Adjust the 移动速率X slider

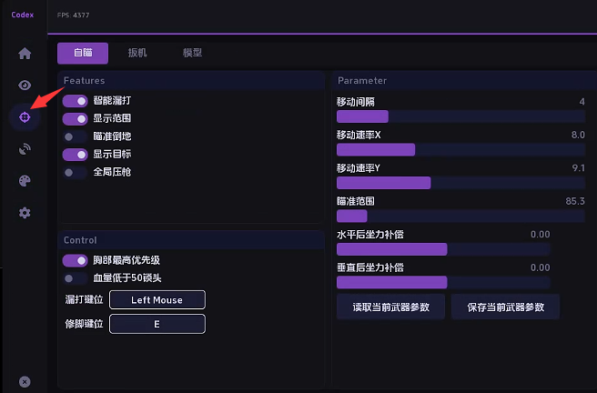[461, 149]
